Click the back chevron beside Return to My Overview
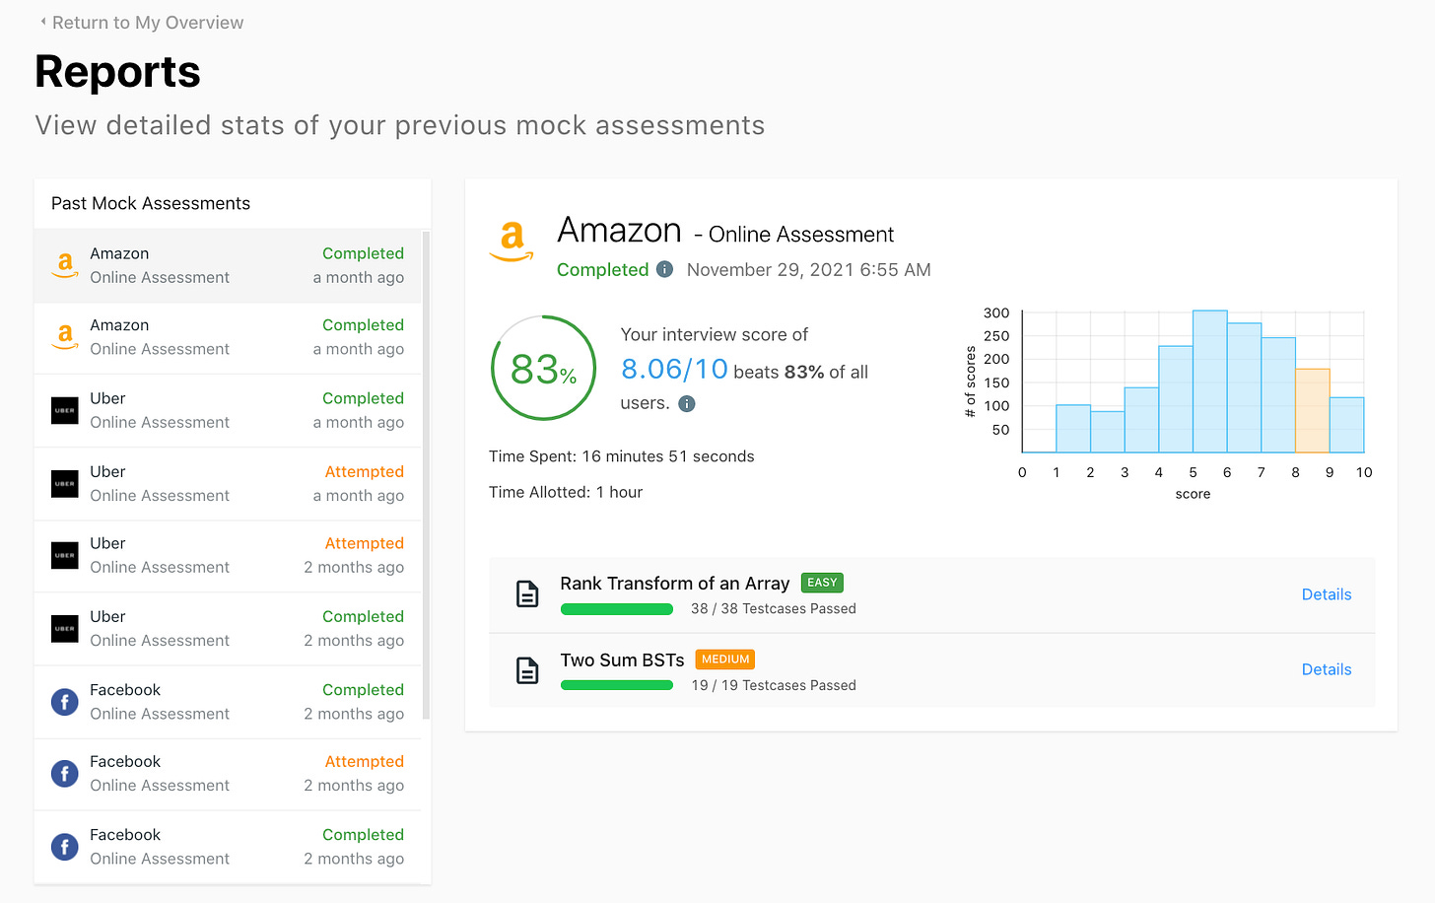1435x903 pixels. pyautogui.click(x=43, y=22)
